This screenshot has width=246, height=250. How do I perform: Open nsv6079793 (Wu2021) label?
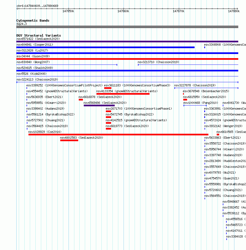[x=220, y=173]
